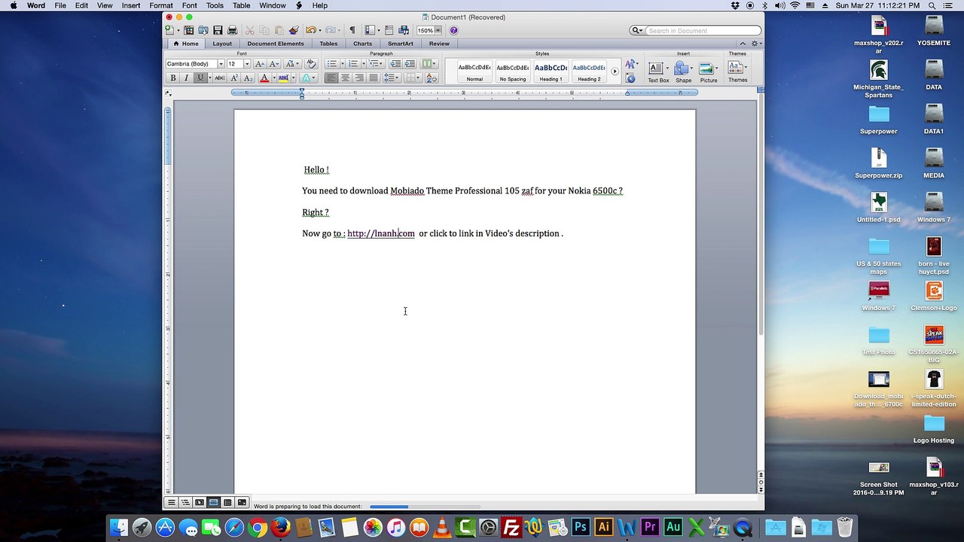The image size is (964, 542).
Task: Select the Format Painter brush icon
Action: (x=294, y=30)
